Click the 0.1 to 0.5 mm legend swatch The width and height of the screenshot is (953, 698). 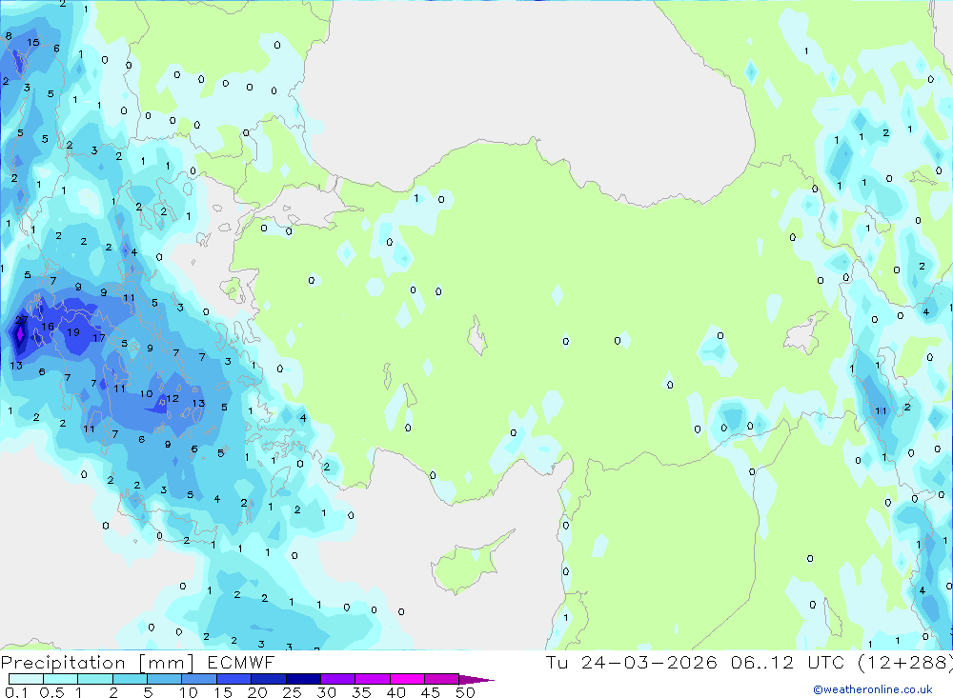click(26, 679)
